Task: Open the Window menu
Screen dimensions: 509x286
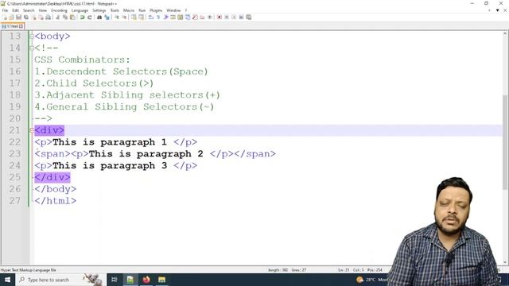Action: 173,10
